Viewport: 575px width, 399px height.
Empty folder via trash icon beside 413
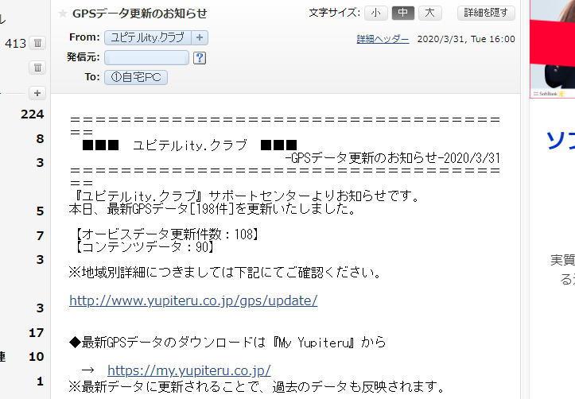(37, 43)
